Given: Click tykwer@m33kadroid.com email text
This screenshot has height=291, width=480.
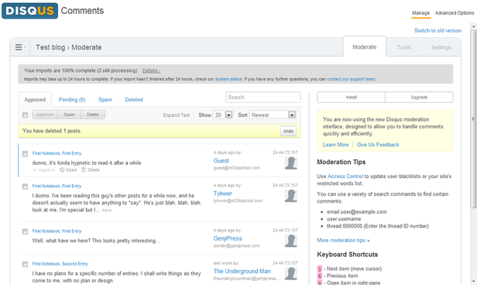Looking at the screenshot, I should click(238, 200).
